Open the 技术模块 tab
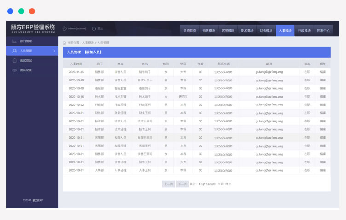Image resolution: width=346 pixels, height=220 pixels. pyautogui.click(x=247, y=31)
